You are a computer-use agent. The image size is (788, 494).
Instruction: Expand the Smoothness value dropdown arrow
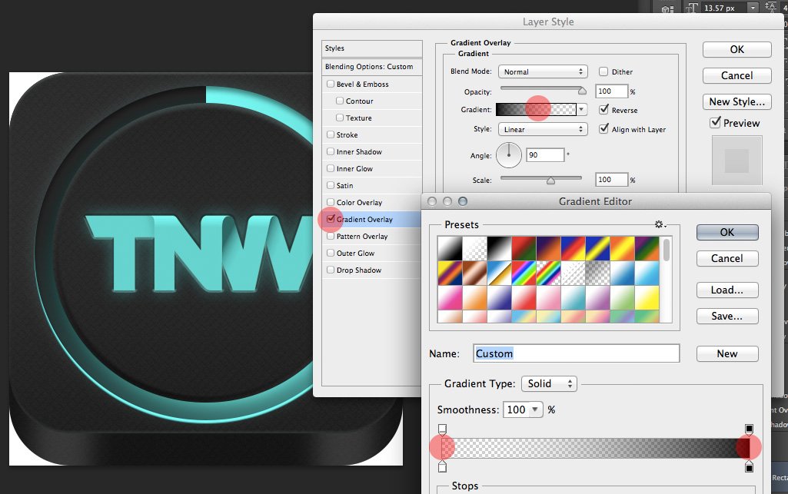coord(536,409)
